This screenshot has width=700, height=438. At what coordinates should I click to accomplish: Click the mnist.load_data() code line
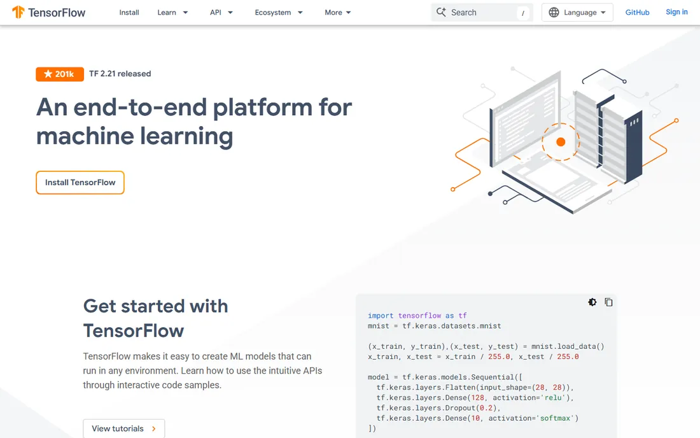(x=486, y=346)
